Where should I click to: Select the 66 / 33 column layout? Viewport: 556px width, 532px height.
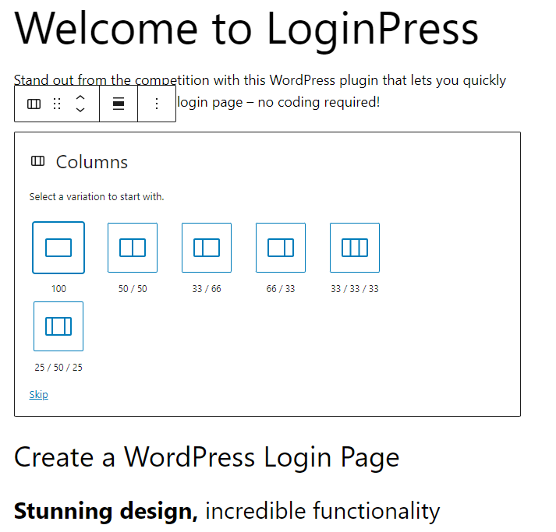click(x=281, y=248)
